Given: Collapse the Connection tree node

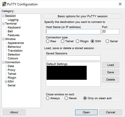Looking at the screenshot, I should [3, 62].
